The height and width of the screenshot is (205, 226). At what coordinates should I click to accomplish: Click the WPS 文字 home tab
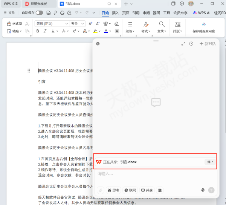[11, 4]
